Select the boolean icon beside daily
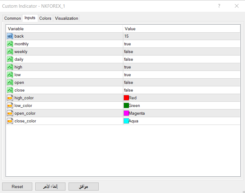 [x=10, y=60]
